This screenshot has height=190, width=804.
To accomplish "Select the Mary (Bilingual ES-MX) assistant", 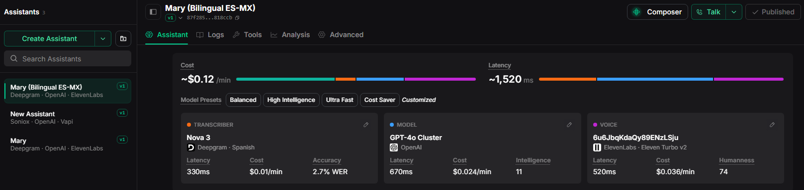I will click(x=68, y=91).
